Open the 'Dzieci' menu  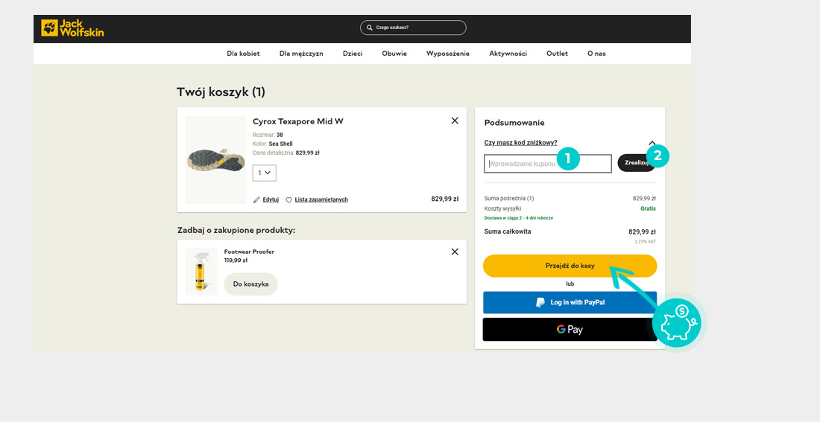(353, 54)
